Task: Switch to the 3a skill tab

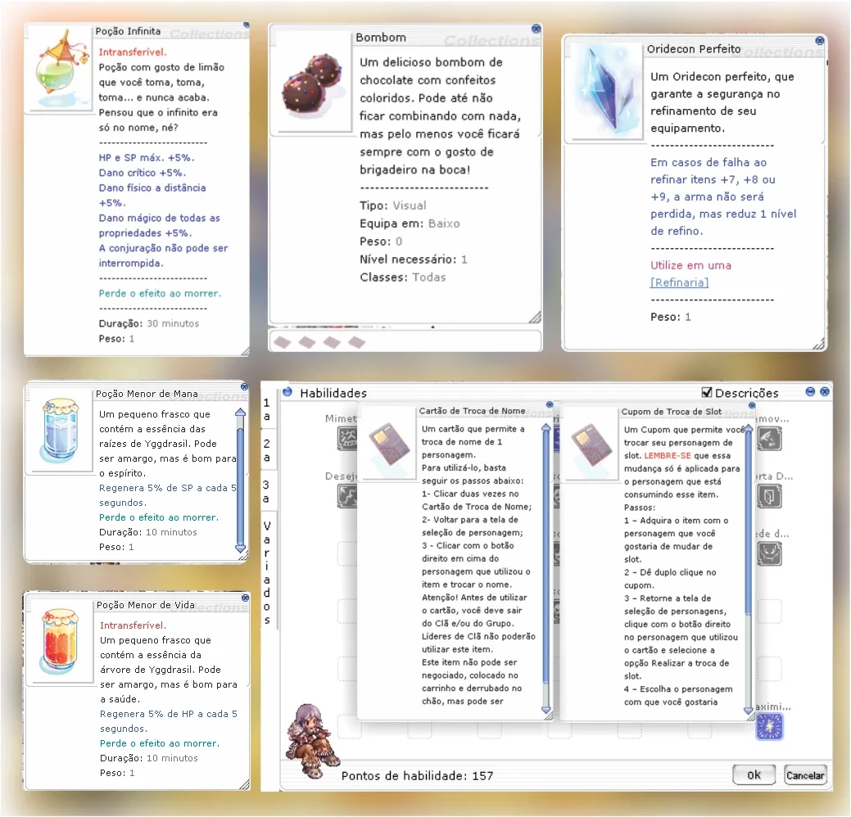Action: point(266,491)
